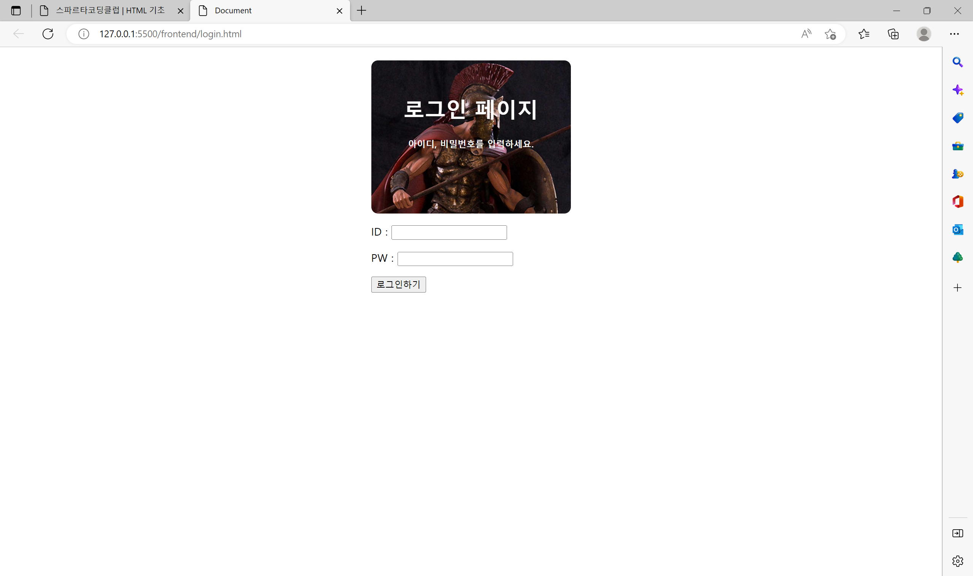
Task: Open sidebar settings gear
Action: (957, 561)
